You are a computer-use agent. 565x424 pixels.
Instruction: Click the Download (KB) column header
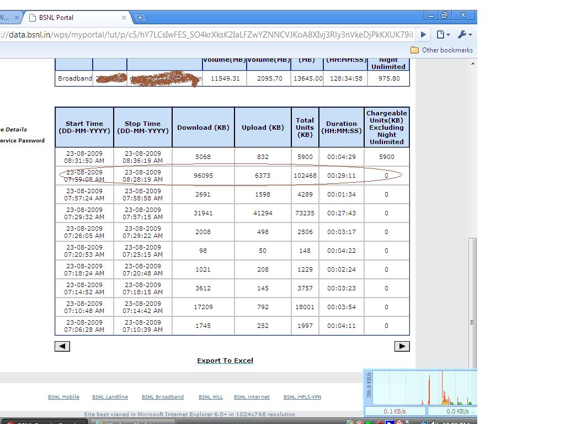pos(203,128)
